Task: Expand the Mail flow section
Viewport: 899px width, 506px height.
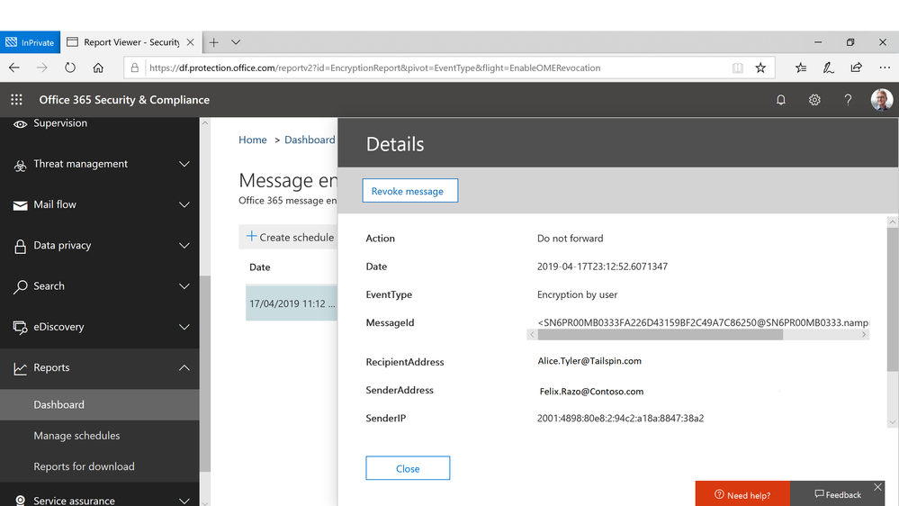Action: click(100, 204)
